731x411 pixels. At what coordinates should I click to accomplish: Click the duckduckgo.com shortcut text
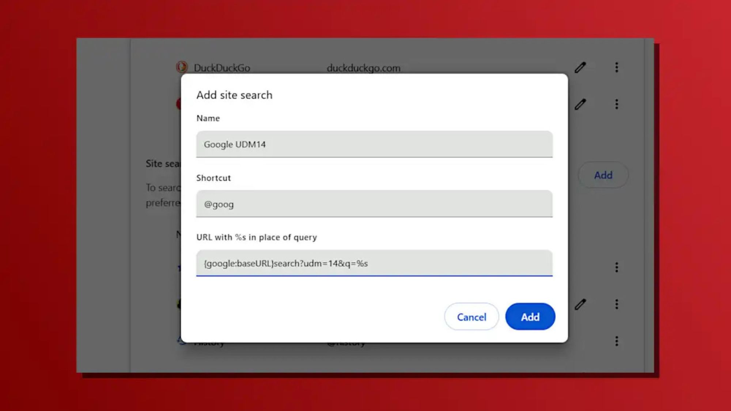point(363,68)
